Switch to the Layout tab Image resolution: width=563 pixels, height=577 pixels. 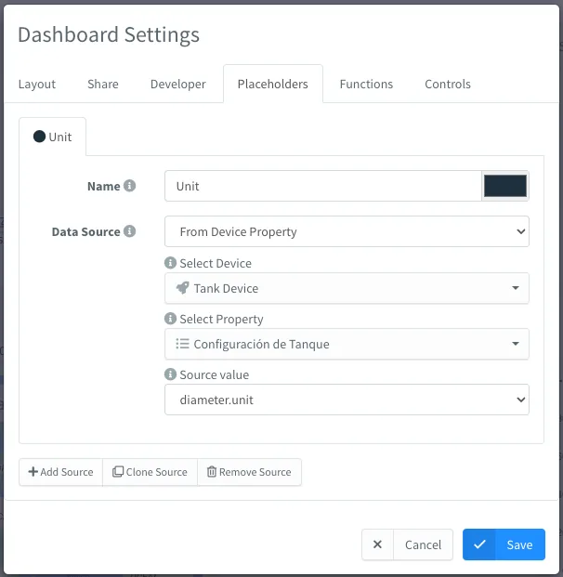click(x=37, y=84)
